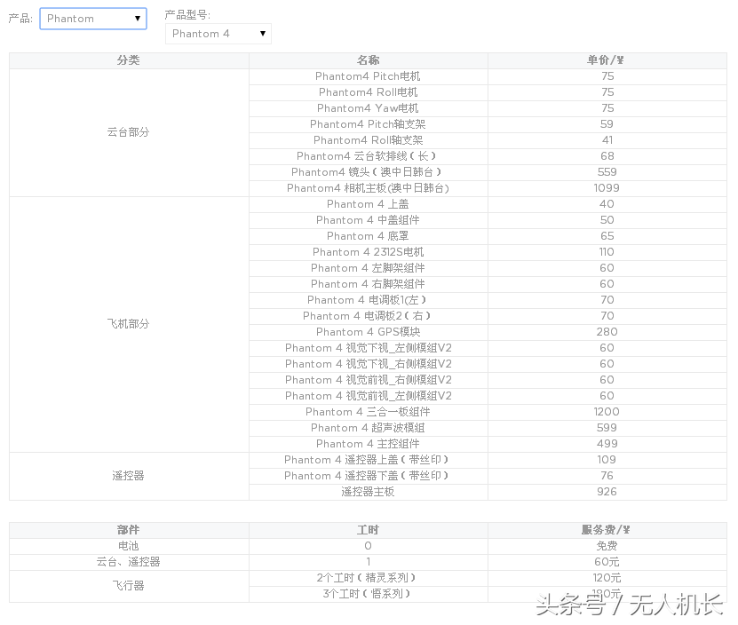Click the Phantom 4 电调板2(右) row
The width and height of the screenshot is (738, 625).
click(x=368, y=316)
